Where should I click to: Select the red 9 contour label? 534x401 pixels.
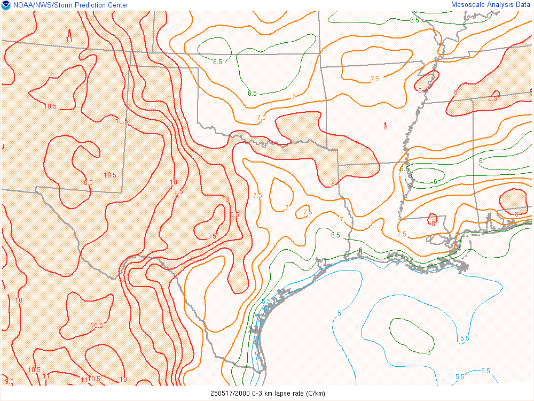227,199
